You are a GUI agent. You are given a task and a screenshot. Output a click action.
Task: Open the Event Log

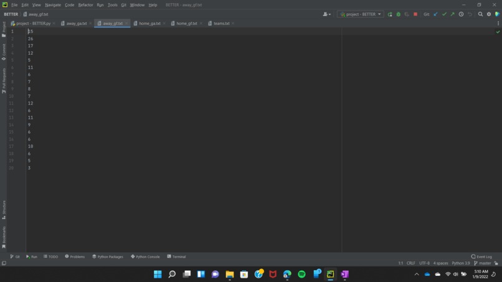click(x=481, y=256)
